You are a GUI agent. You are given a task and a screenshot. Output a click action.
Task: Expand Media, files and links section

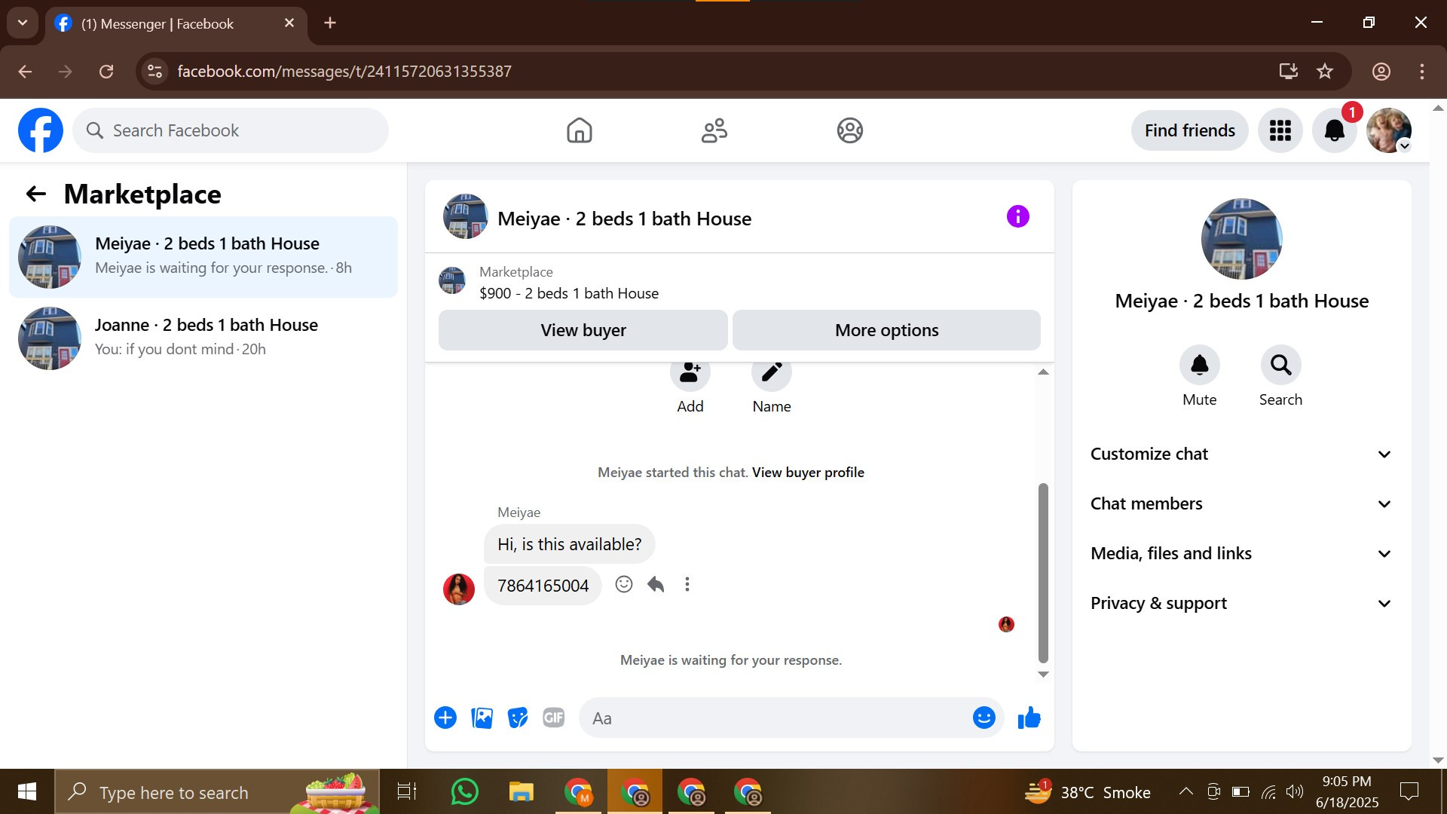point(1241,553)
